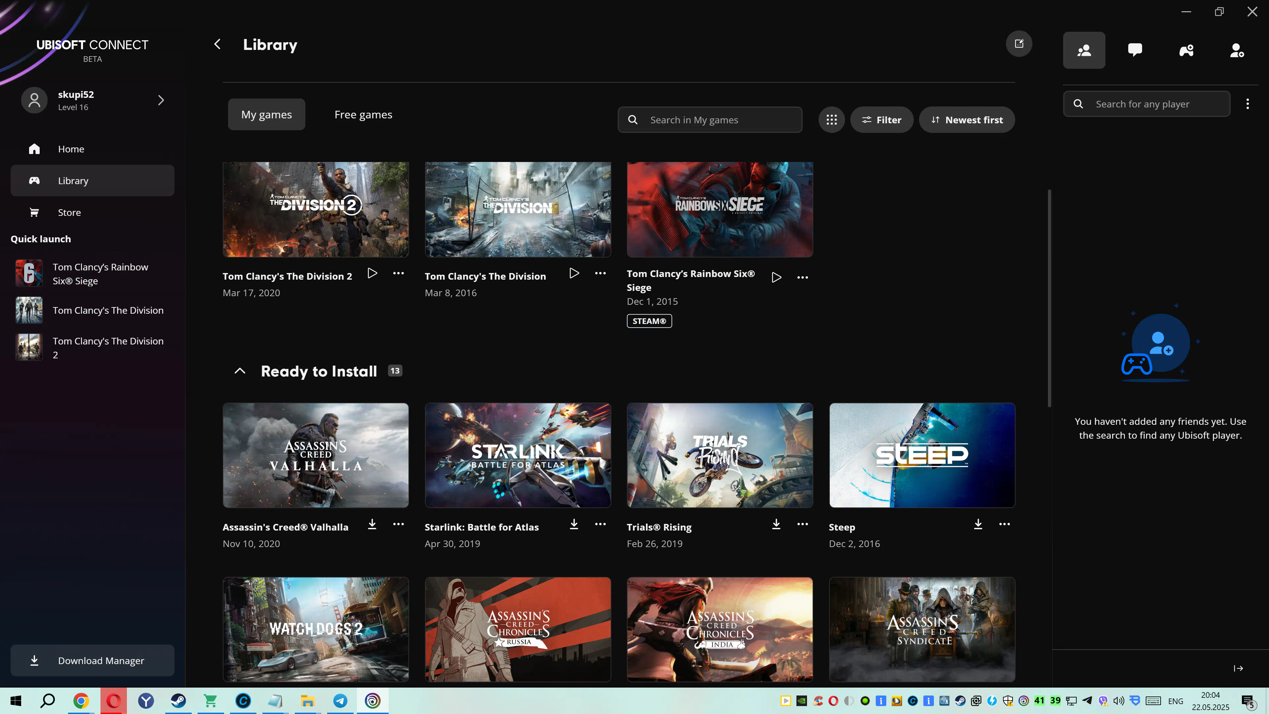Open the ENG language indicator in tray

pyautogui.click(x=1175, y=701)
